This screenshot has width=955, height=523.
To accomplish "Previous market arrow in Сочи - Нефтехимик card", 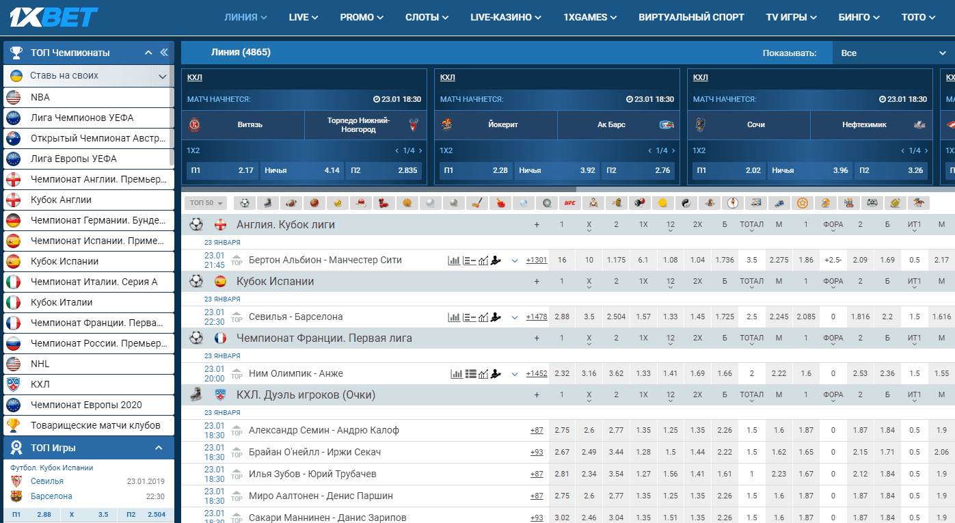I will click(902, 151).
